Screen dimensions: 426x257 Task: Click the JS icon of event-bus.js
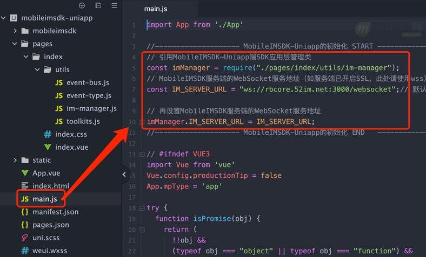[x=59, y=82]
